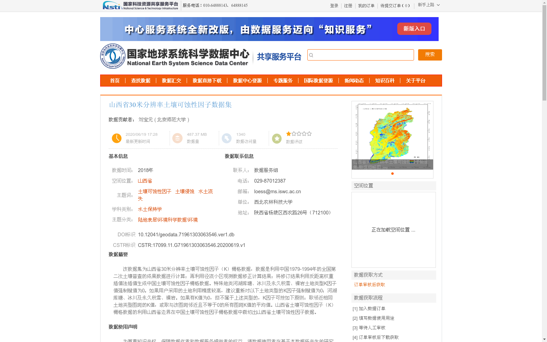Click the contact email loess@ms.iswc.ac.cn
The width and height of the screenshot is (547, 342).
pos(278,192)
